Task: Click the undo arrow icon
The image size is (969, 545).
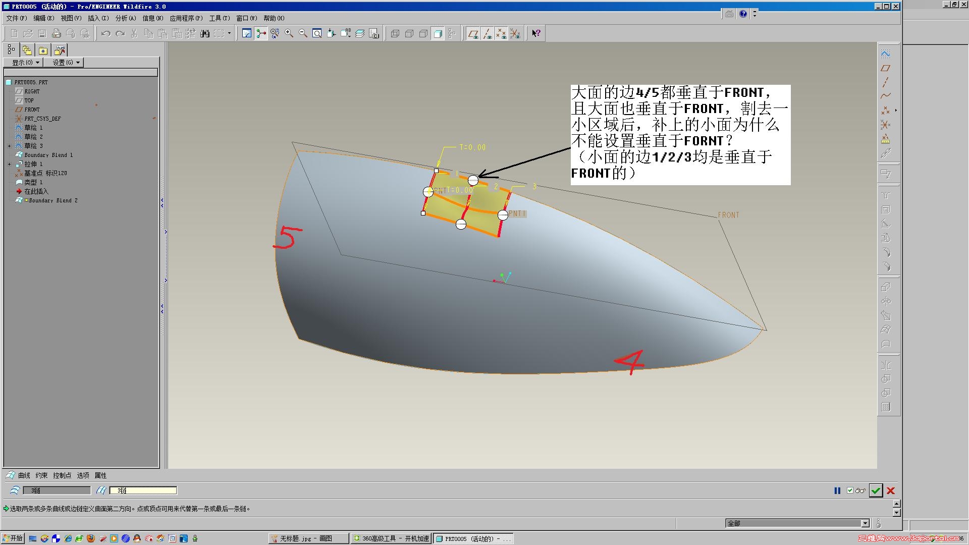Action: 105,34
